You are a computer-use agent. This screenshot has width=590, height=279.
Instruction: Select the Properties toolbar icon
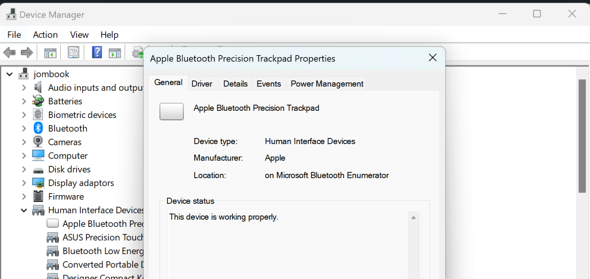point(73,52)
